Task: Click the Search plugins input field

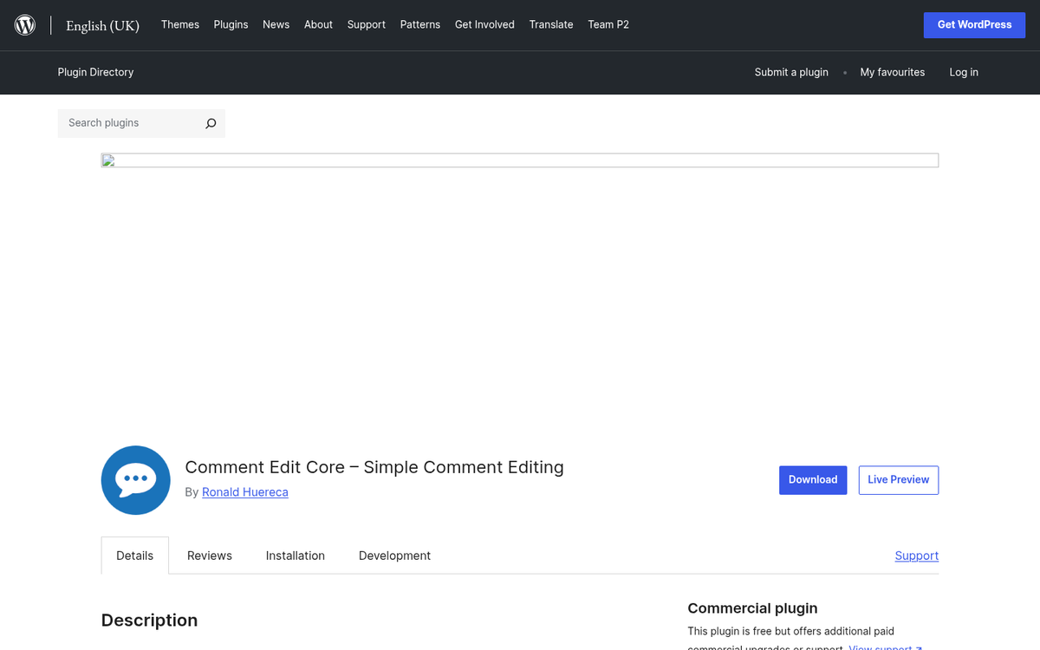Action: coord(130,123)
